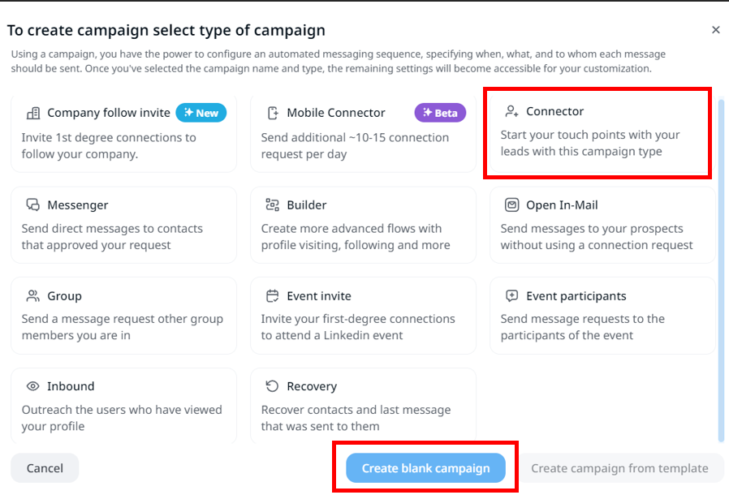Click the Cancel button
The height and width of the screenshot is (495, 729).
click(x=45, y=468)
